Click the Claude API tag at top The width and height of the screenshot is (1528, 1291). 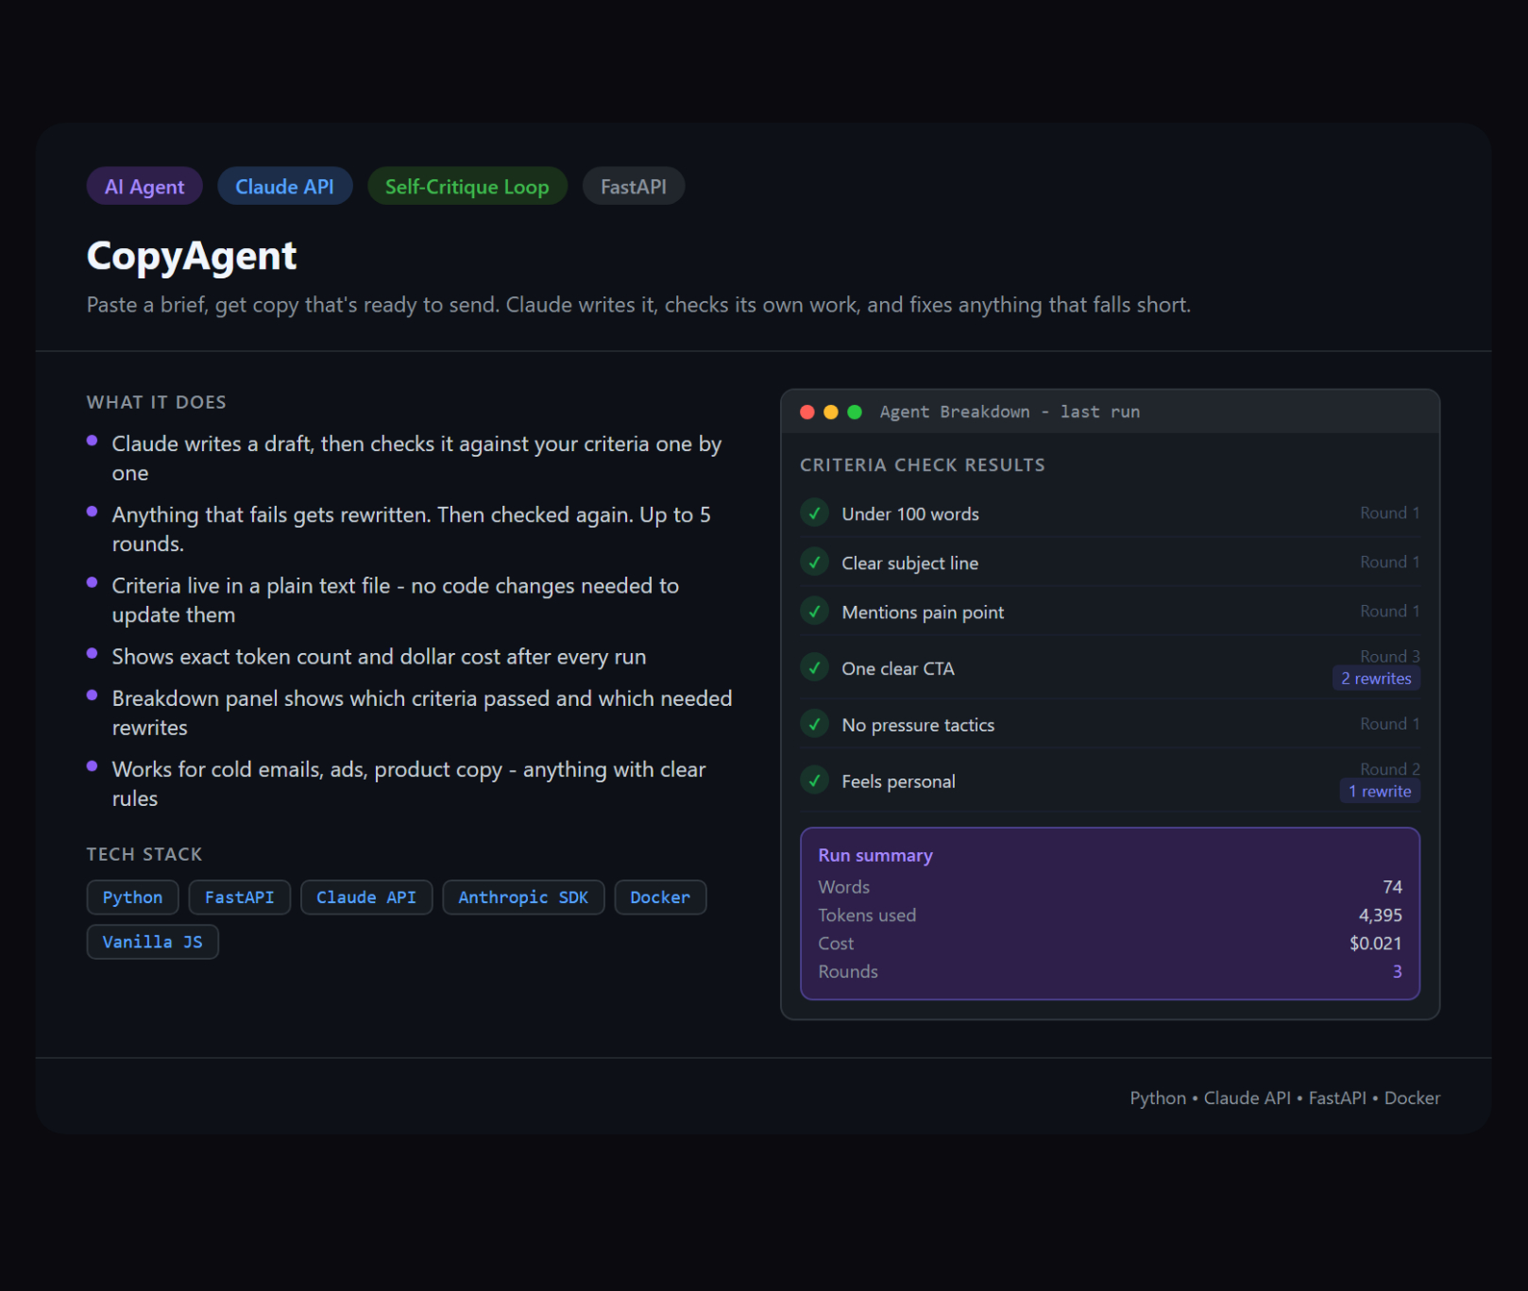[284, 187]
